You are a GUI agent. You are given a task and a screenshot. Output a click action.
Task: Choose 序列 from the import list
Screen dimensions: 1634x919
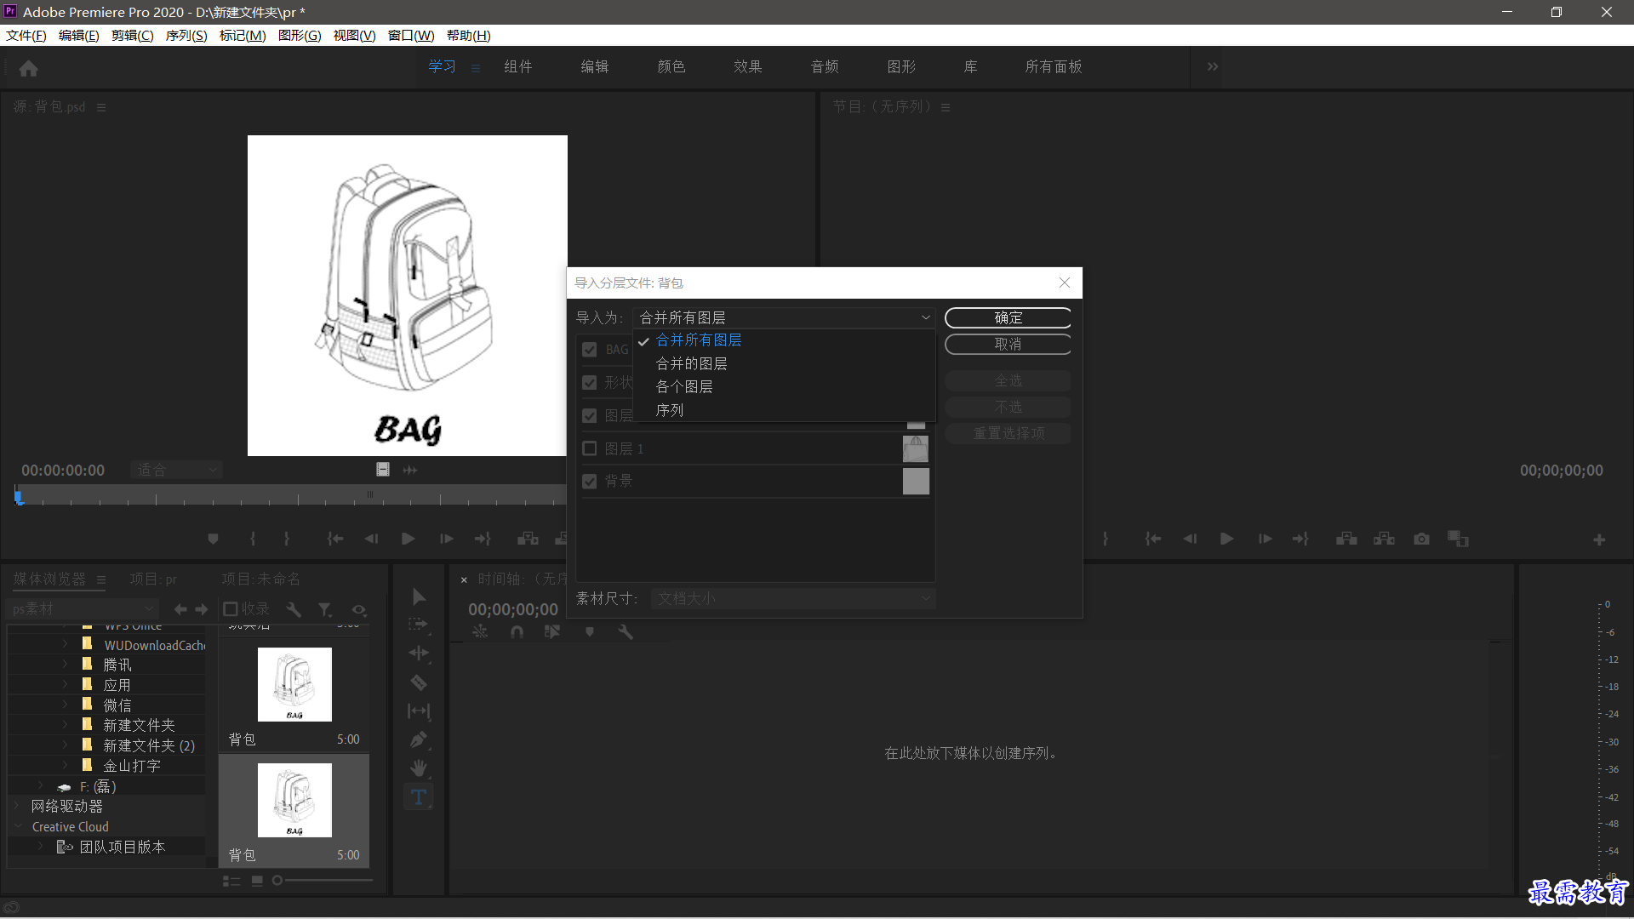coord(670,410)
